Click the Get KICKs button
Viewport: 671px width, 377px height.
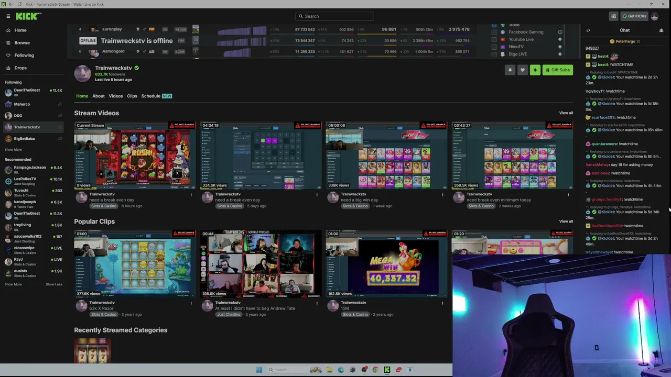click(634, 16)
